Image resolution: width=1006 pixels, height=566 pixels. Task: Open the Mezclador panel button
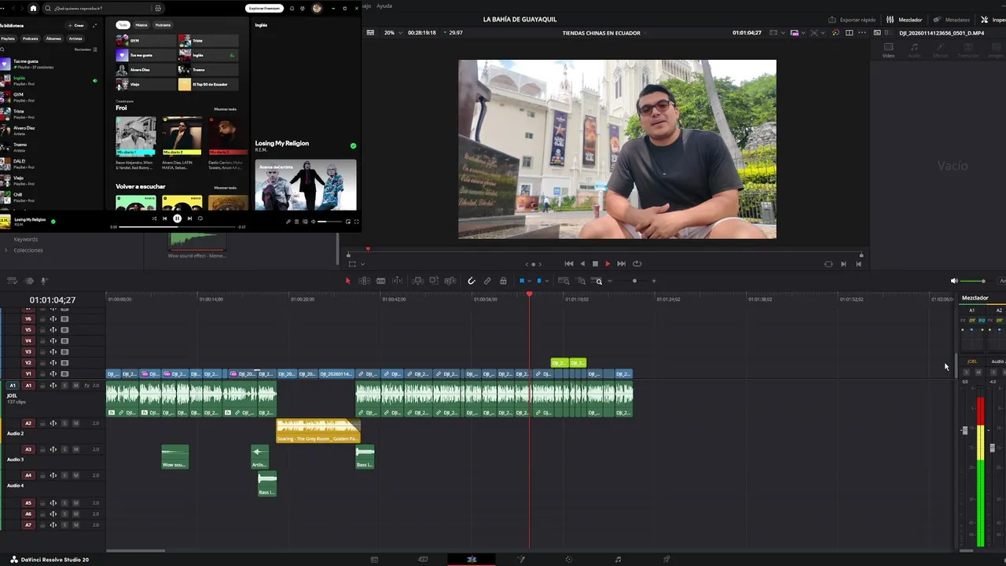pos(905,20)
